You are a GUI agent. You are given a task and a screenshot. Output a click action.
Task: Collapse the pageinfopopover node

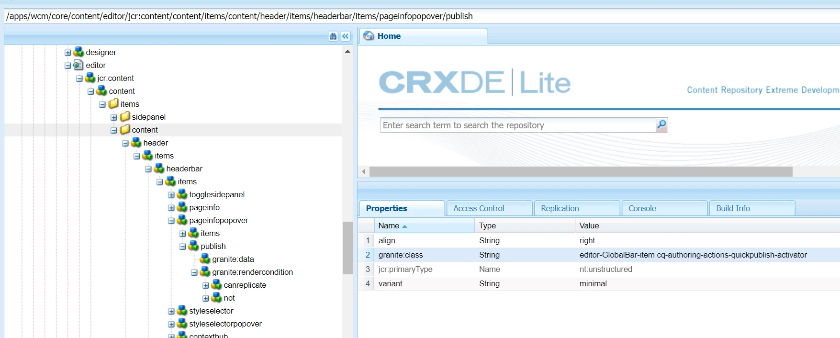pyautogui.click(x=171, y=221)
